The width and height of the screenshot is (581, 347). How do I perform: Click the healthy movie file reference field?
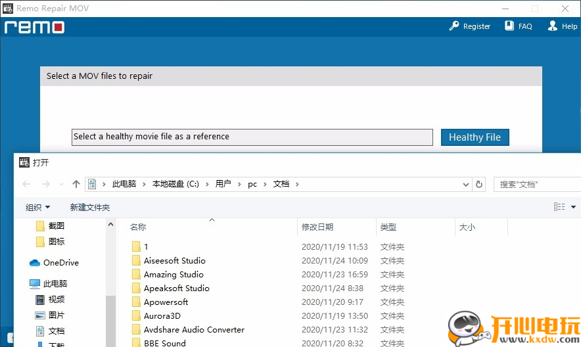click(252, 137)
